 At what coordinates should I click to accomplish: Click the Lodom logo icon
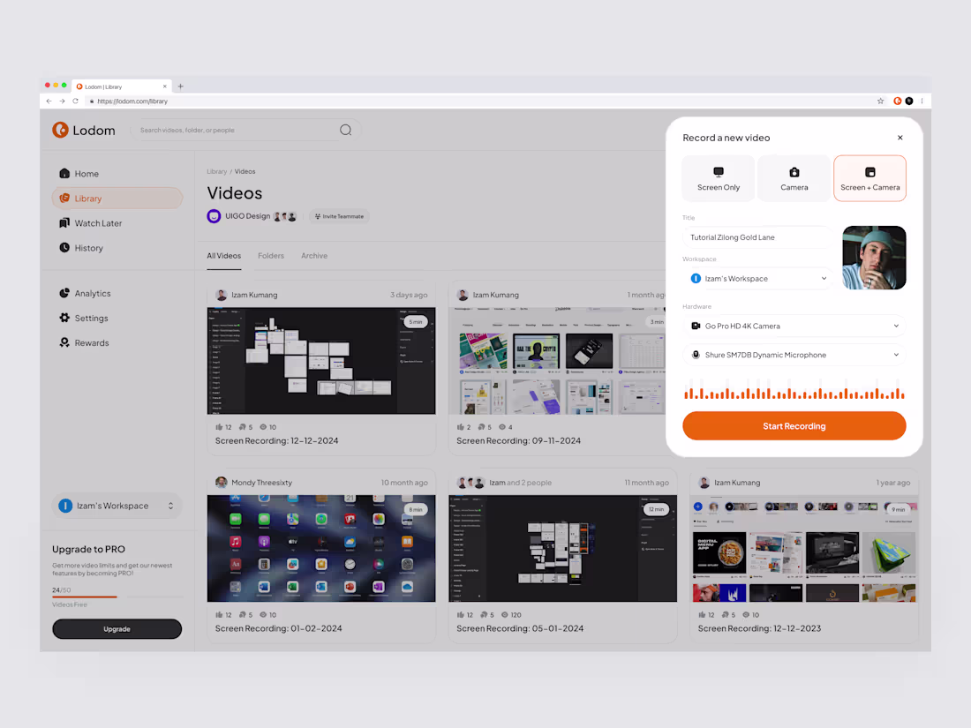[60, 130]
